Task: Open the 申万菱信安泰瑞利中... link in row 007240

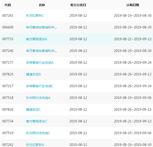Action: (x=41, y=51)
